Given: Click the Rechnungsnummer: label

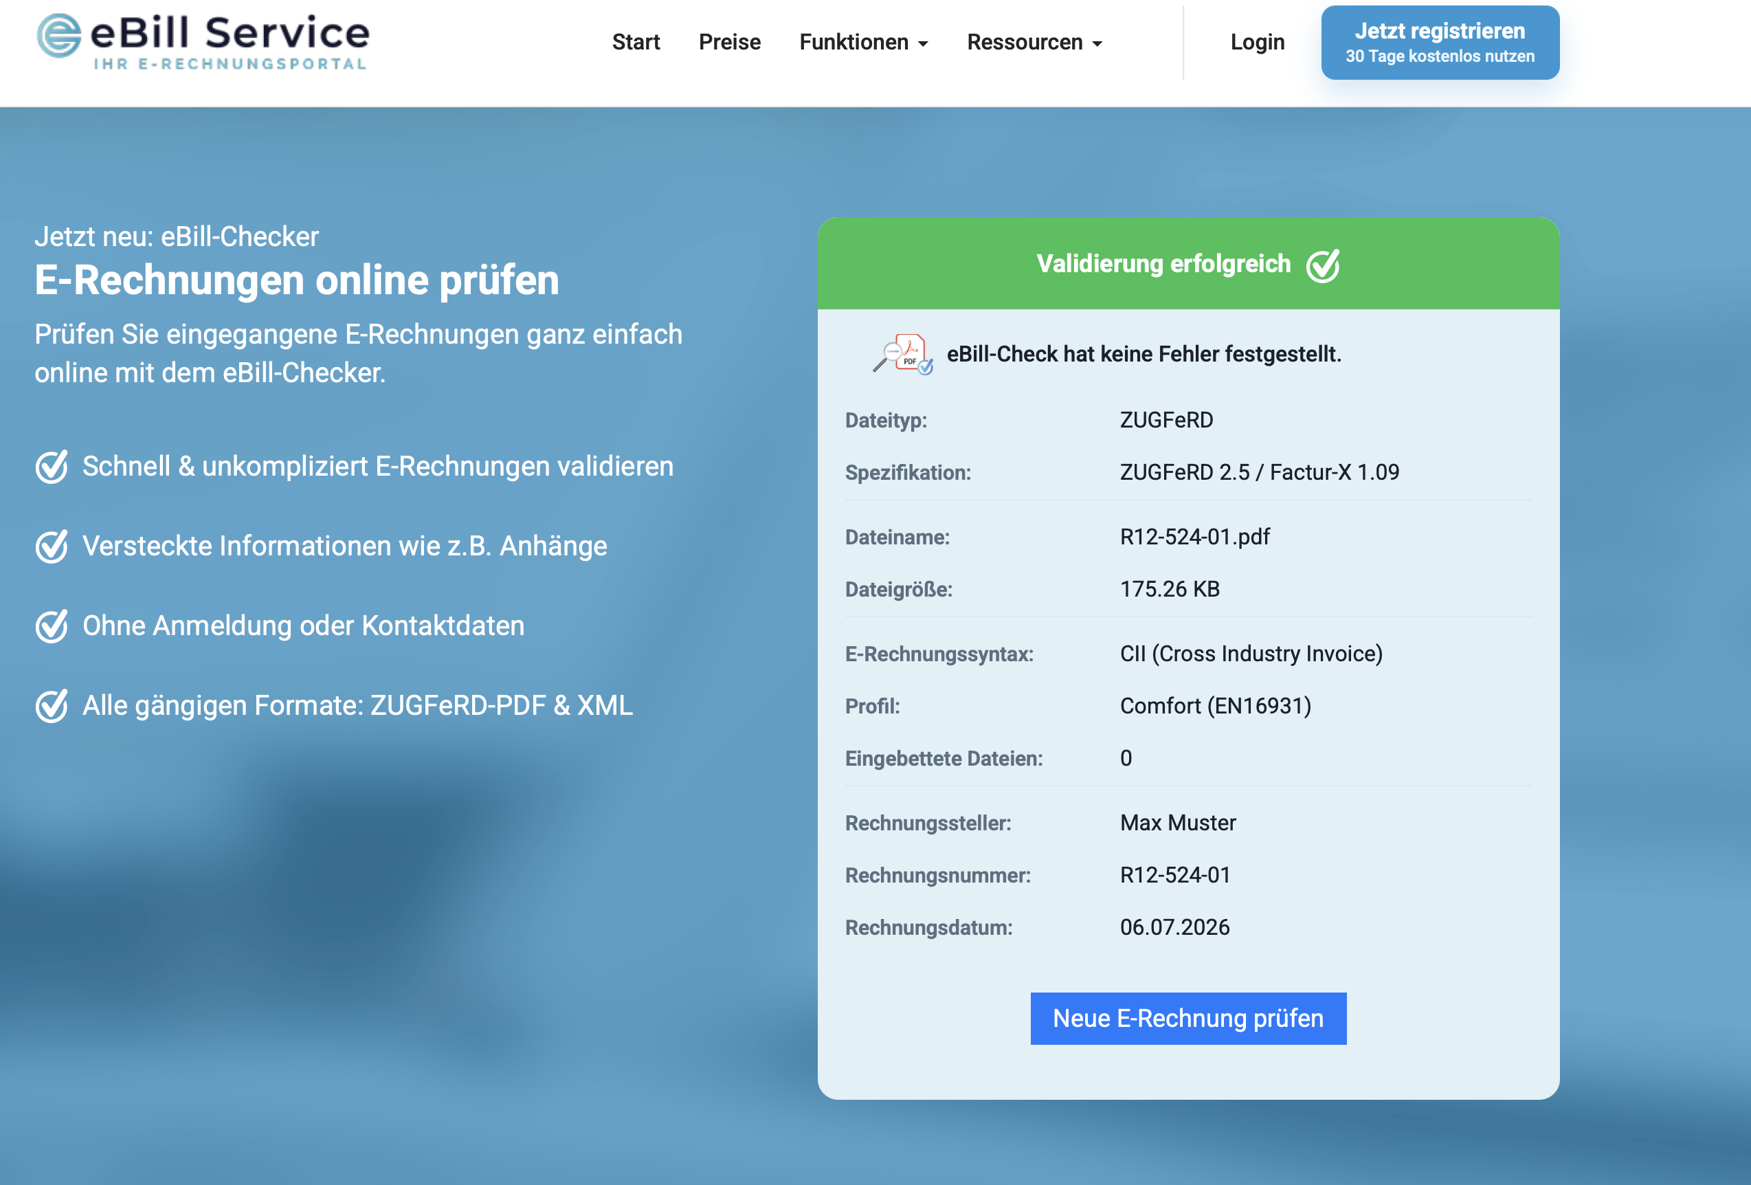Looking at the screenshot, I should point(938,875).
